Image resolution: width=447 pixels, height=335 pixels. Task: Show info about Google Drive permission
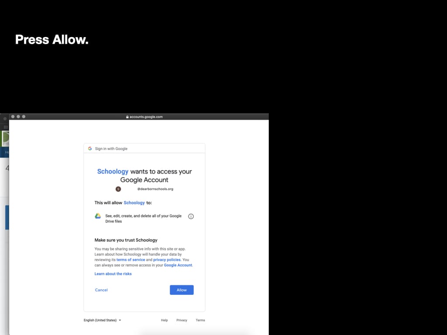click(191, 216)
